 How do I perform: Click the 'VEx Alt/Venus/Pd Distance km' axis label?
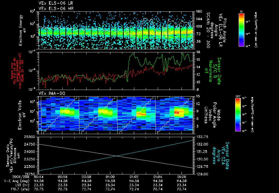coord(15,155)
